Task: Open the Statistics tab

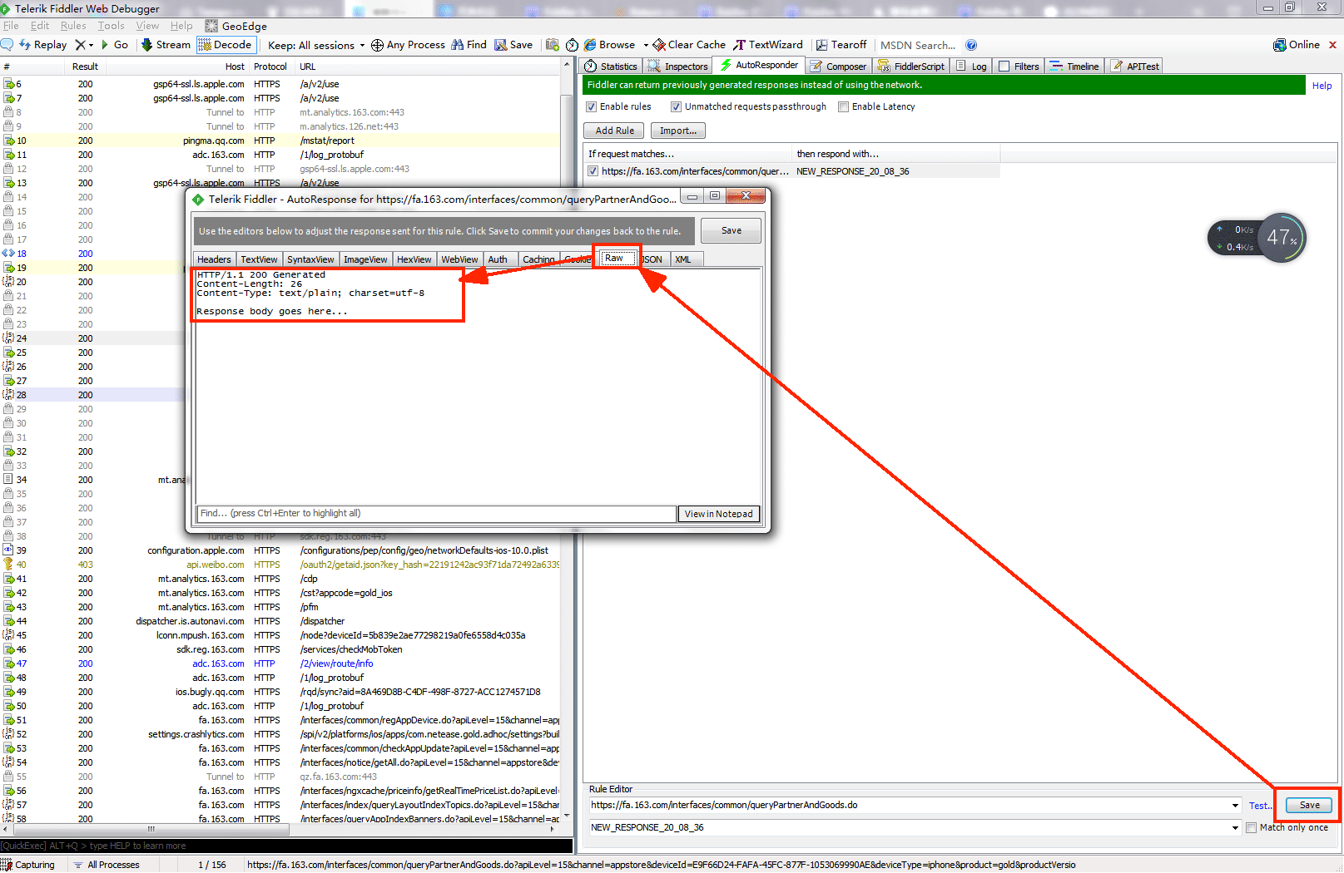Action: (x=611, y=66)
